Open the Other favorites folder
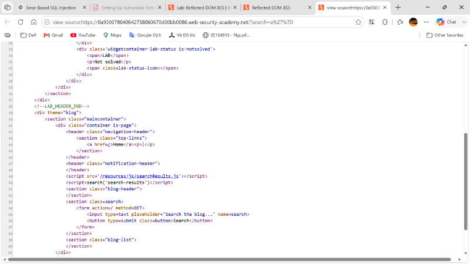Image resolution: width=470 pixels, height=264 pixels. click(x=445, y=35)
